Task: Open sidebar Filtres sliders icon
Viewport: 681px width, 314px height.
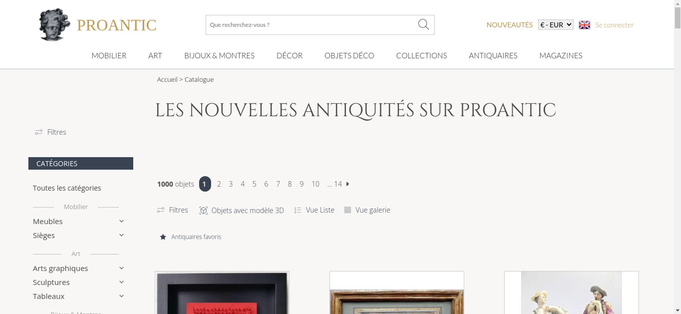Action: click(x=39, y=132)
